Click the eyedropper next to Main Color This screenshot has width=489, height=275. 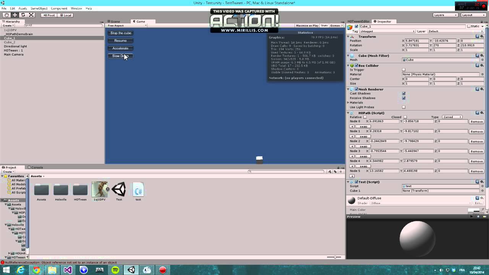(x=482, y=210)
